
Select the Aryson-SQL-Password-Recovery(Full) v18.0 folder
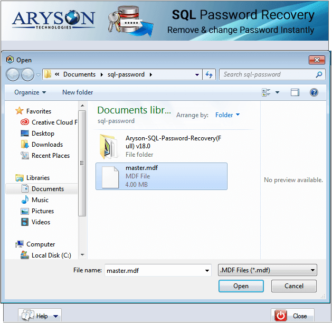162,146
